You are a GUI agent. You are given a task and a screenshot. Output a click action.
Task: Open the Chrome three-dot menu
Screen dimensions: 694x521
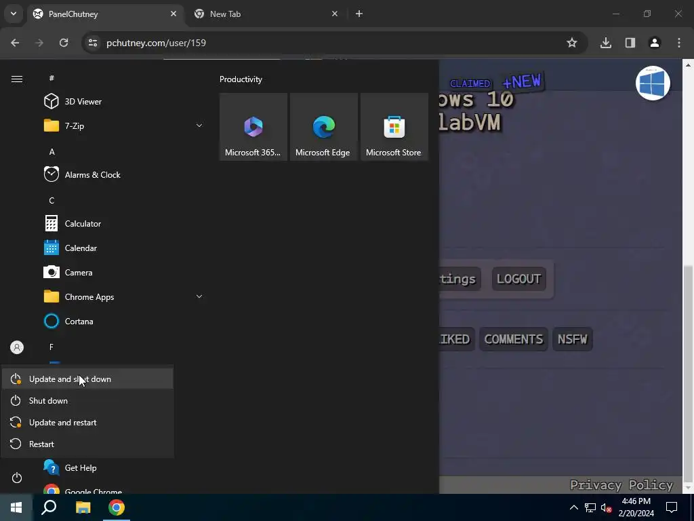[679, 43]
